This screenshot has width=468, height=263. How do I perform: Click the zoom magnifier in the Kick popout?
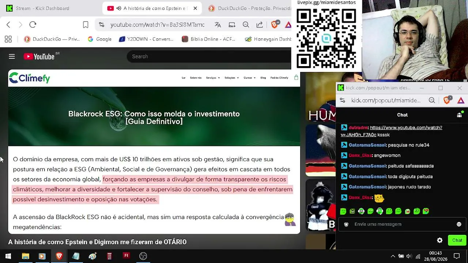(x=432, y=100)
